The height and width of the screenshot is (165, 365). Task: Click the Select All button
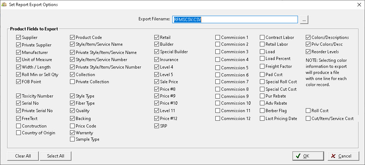point(56,156)
